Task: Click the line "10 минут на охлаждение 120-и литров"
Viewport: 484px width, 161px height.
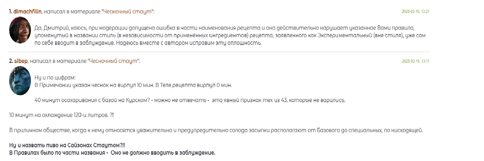Action: click(x=62, y=115)
